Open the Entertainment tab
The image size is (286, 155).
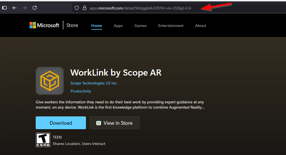click(x=171, y=26)
